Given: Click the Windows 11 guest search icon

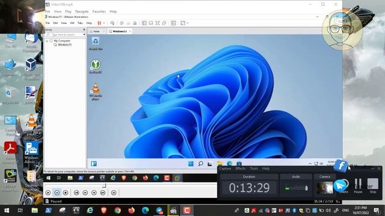Looking at the screenshot, I should 200,164.
